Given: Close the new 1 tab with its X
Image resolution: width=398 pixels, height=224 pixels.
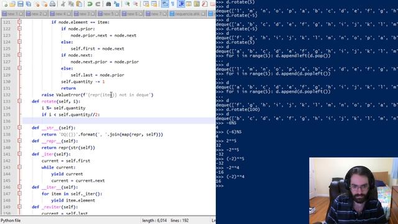Looking at the screenshot, I should pyautogui.click(x=21, y=14).
